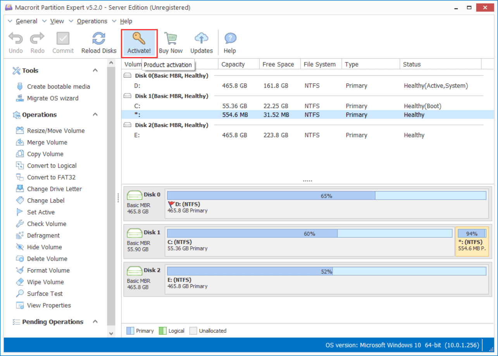Click the horizontal pane splitter dots

307,181
